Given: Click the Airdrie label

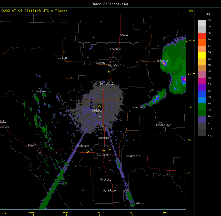Looking at the screenshot, I should click(104, 138).
